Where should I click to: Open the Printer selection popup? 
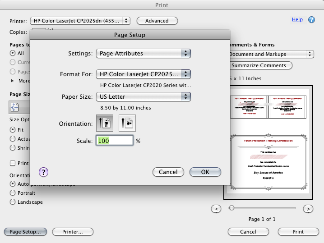coord(80,21)
